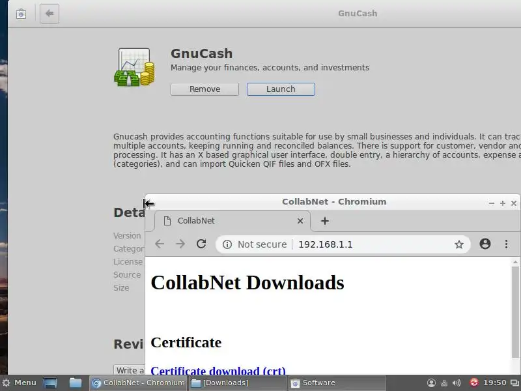Click the clock showing 19:50
Viewport: 521px width, 391px height.
coord(495,383)
